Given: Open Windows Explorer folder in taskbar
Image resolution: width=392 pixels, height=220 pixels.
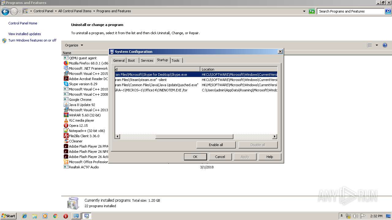Looking at the screenshot, I should pos(35,216).
